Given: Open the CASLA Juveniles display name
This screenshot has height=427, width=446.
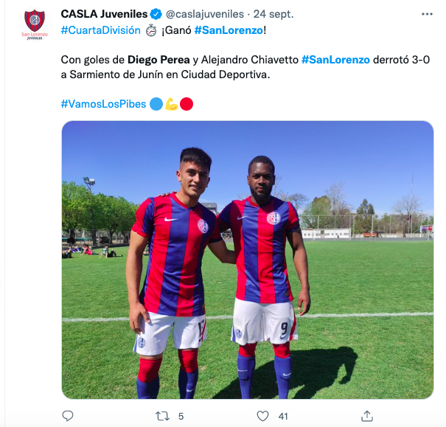Looking at the screenshot, I should [x=104, y=14].
